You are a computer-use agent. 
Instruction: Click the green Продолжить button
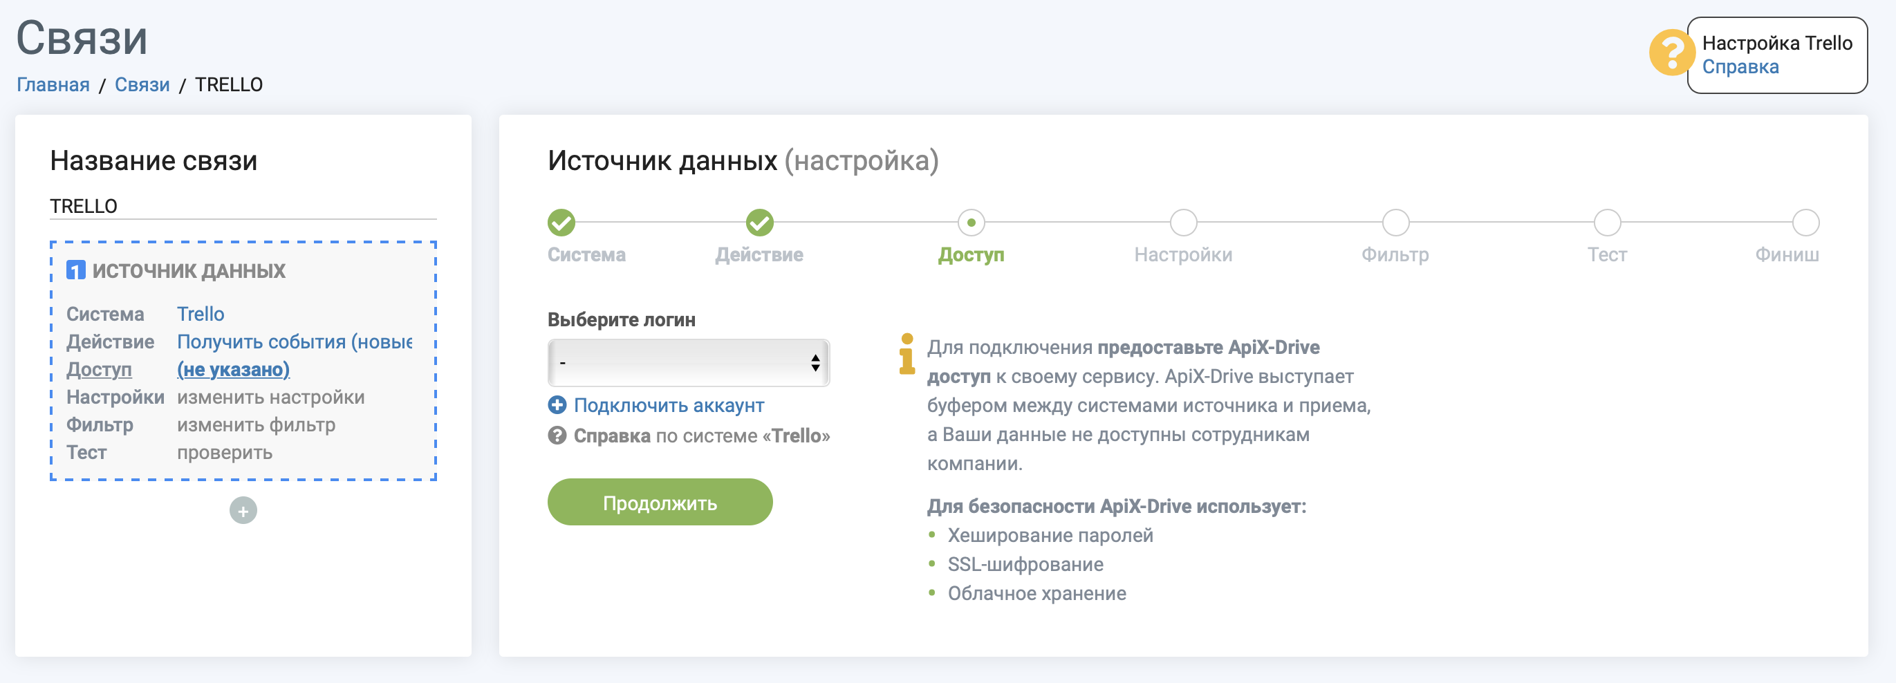pyautogui.click(x=660, y=502)
